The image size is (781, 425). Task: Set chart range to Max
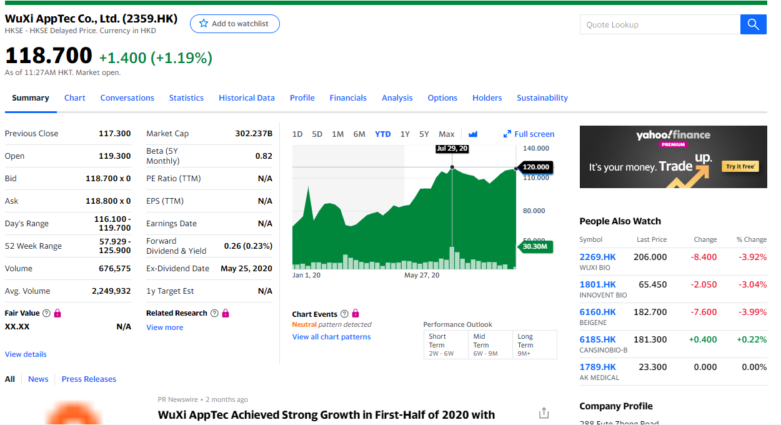(446, 134)
